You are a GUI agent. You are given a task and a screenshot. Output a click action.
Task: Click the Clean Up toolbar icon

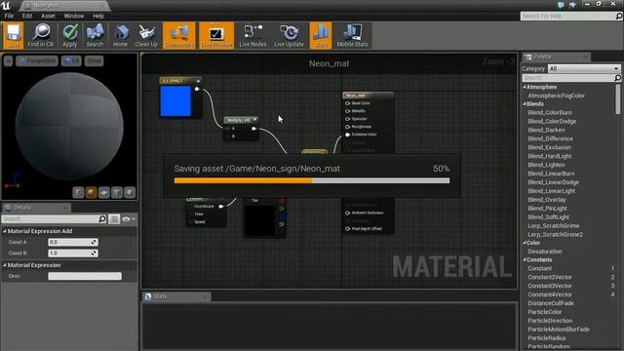(146, 35)
